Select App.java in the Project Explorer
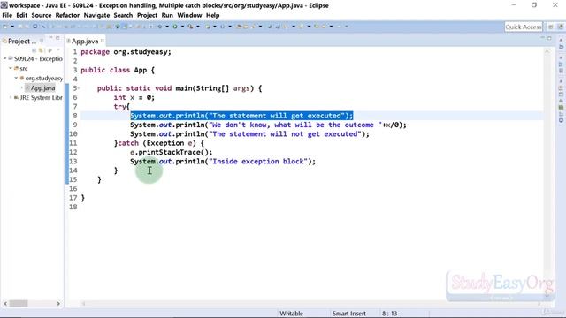The image size is (566, 318). (40, 87)
